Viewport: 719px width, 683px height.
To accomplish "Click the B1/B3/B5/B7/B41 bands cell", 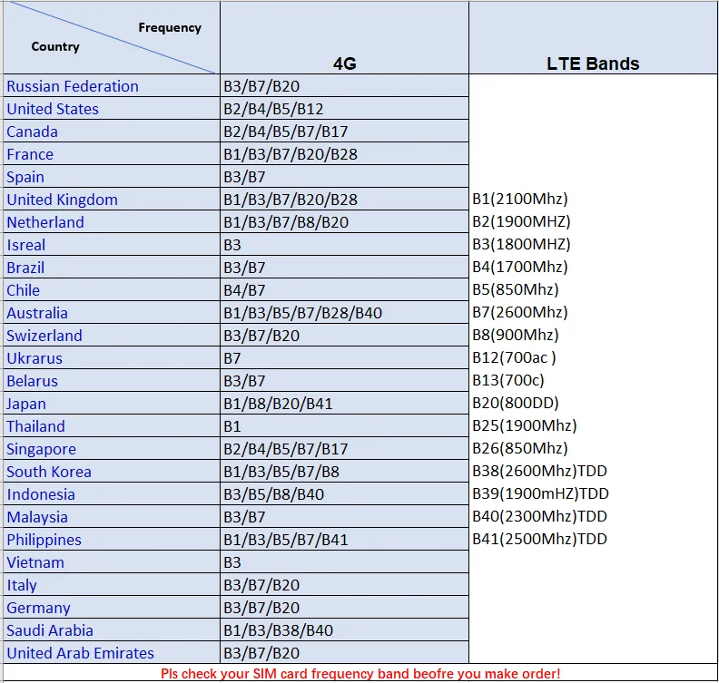I will [x=344, y=539].
